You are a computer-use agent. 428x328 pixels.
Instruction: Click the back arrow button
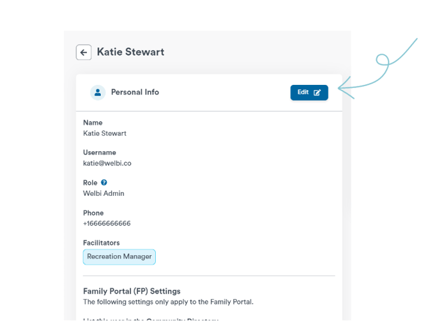tap(84, 52)
